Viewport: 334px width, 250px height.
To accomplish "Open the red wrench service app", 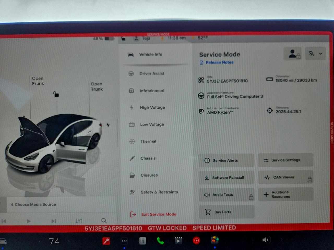I will 106,241.
